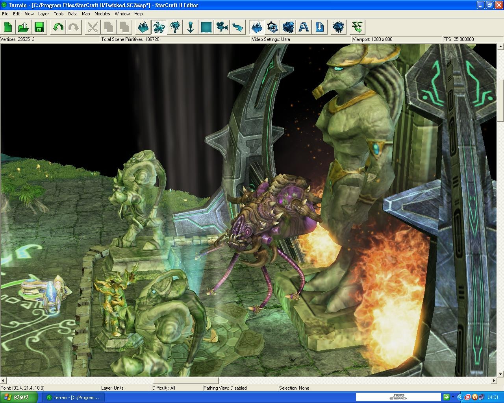Click the Viewport 1280 x 886 text
Viewport: 504px width, 403px height.
372,39
